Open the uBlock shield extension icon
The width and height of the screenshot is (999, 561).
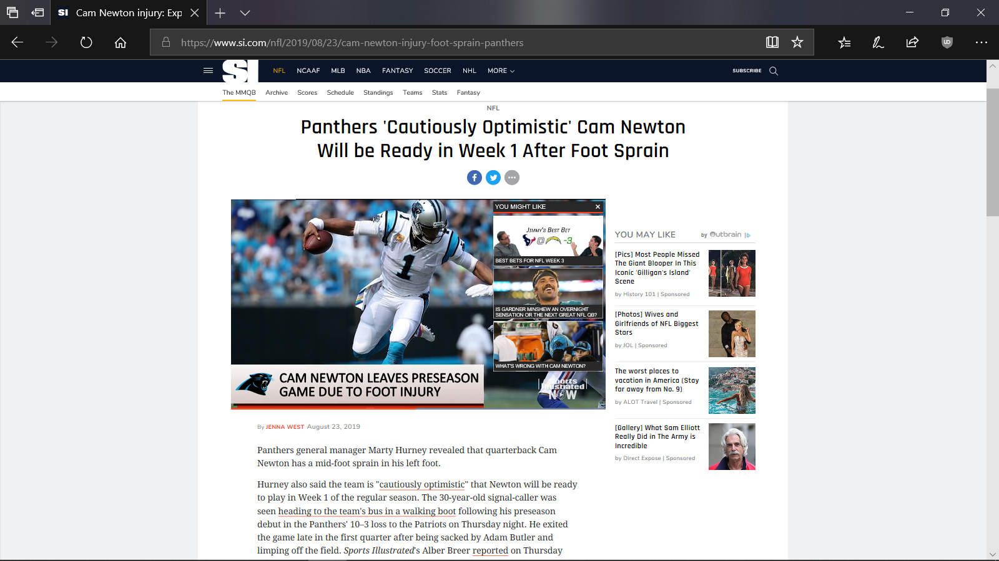coord(947,42)
